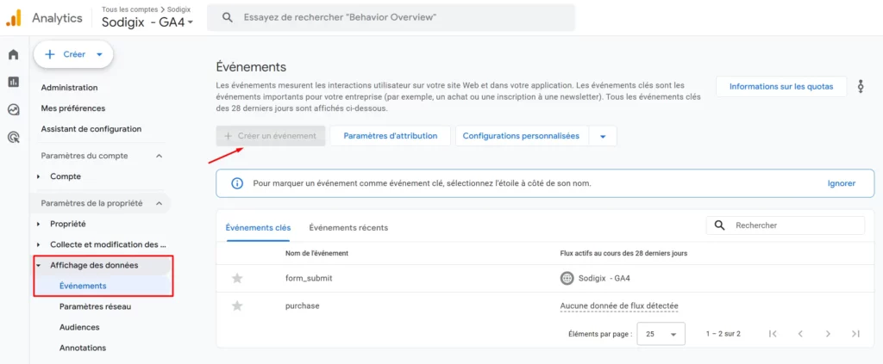
Task: Collapse Paramètres de la propriété section
Action: (x=159, y=203)
